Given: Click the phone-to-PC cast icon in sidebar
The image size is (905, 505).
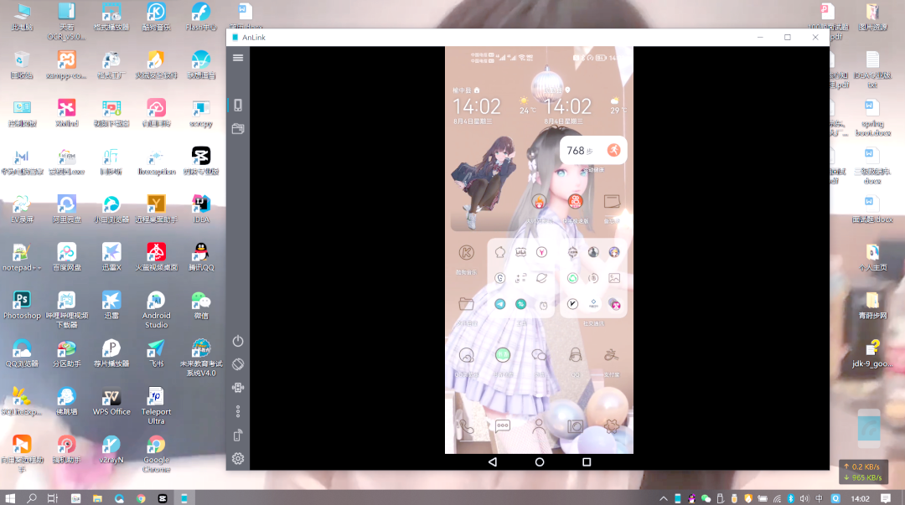Looking at the screenshot, I should pos(238,435).
